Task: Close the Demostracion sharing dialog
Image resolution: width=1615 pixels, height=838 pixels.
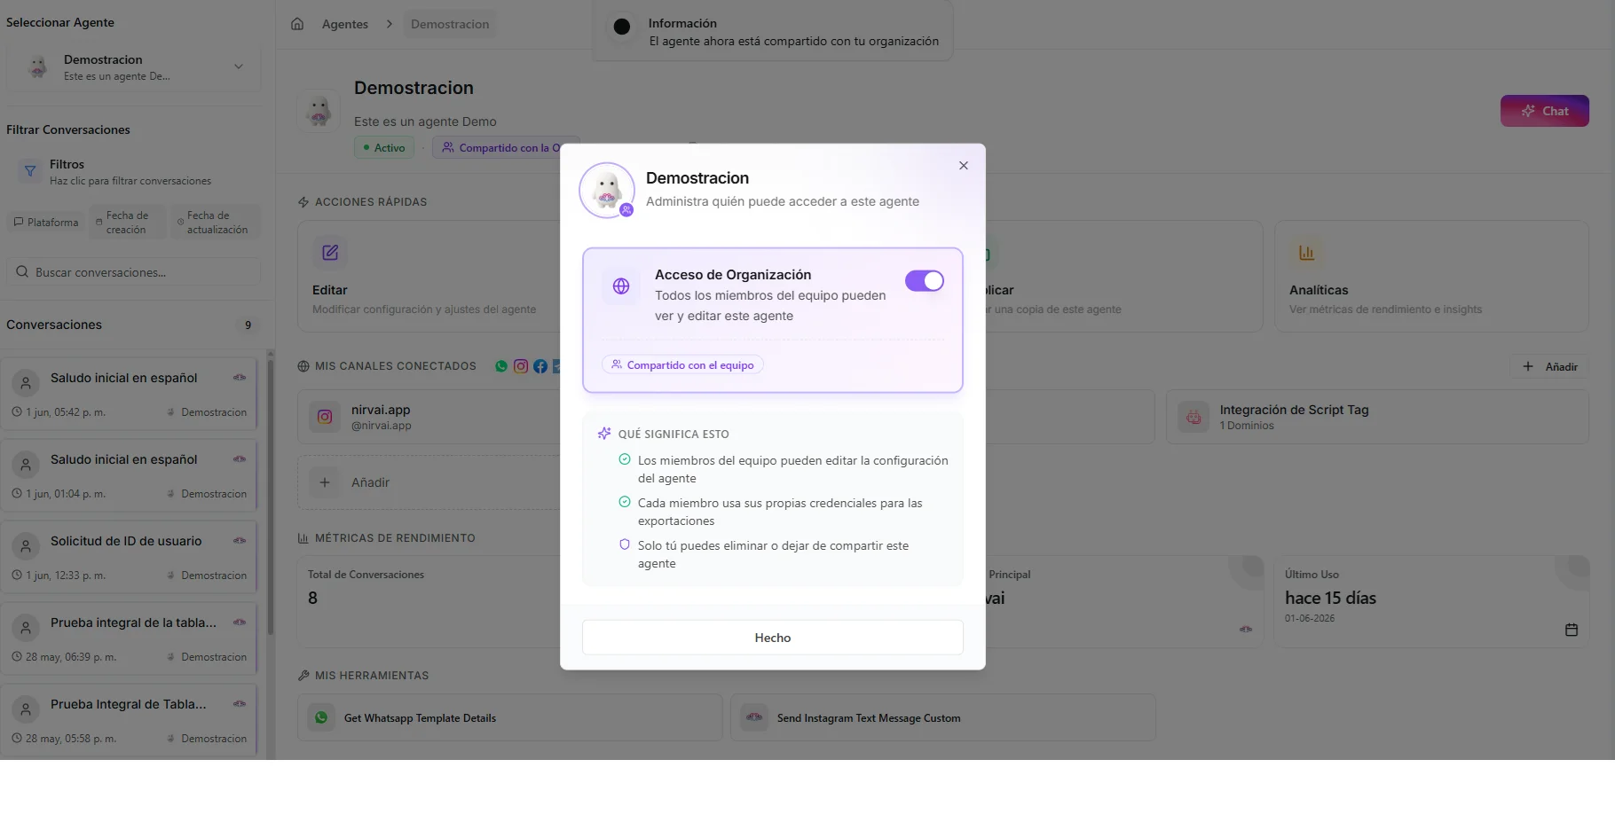Action: (x=964, y=166)
